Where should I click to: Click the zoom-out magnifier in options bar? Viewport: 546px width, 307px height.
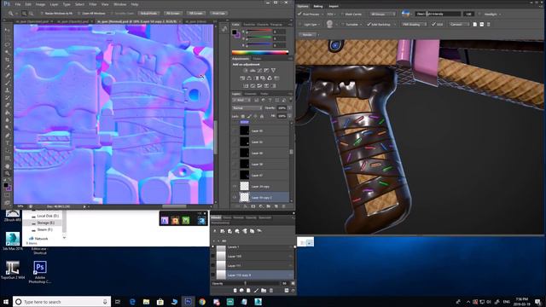[31, 14]
